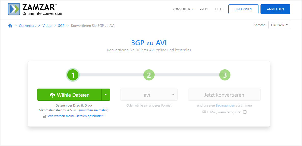Open 'Wie werden meine Dateien geschützt' link
The height and width of the screenshot is (146, 302).
(76, 116)
